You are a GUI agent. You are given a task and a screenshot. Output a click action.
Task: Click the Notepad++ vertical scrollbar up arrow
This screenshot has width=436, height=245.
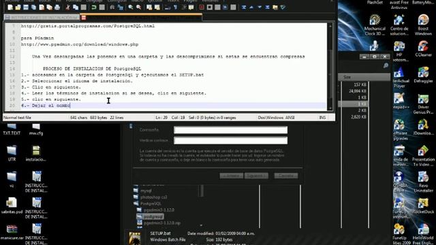[330, 26]
